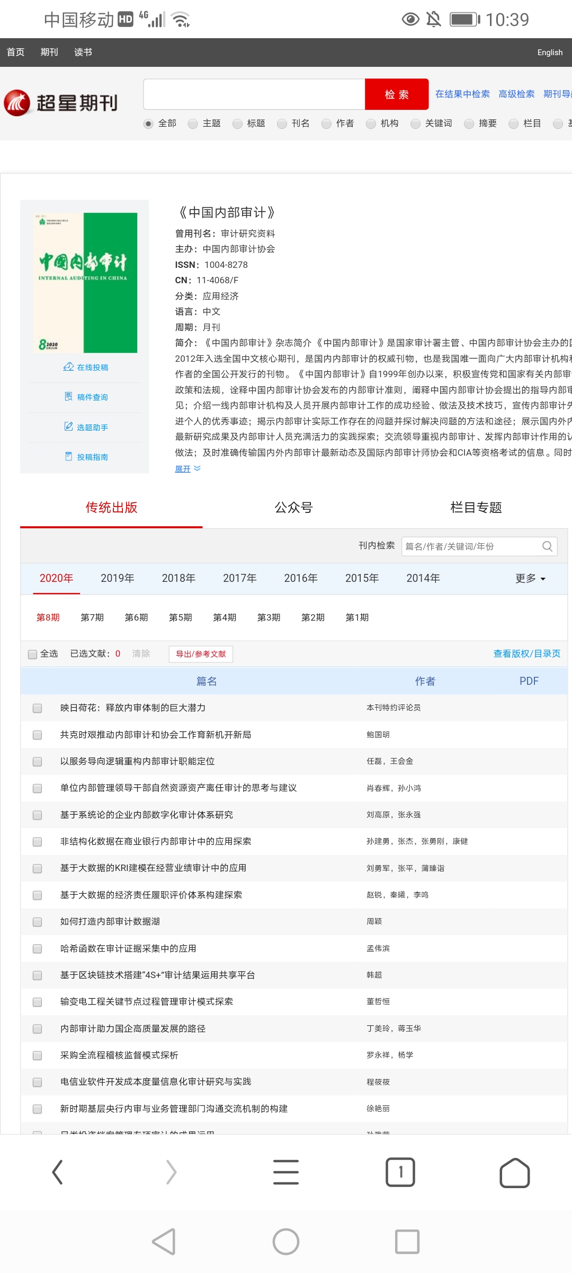Click 在结果中检索 link
Screen dimensions: 572x1273
tap(462, 94)
